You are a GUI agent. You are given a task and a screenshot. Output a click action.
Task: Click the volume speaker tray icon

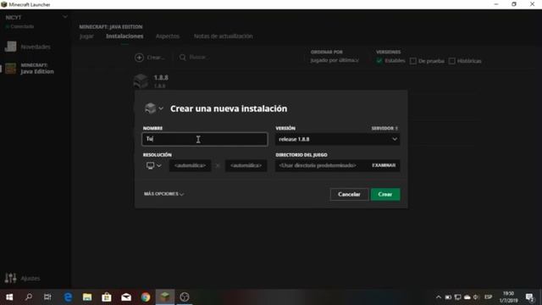[x=476, y=297]
